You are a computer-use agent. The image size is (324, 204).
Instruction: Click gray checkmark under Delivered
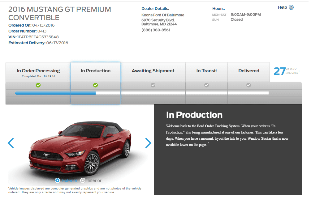click(x=248, y=85)
